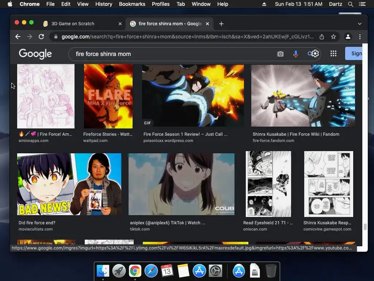The image size is (374, 281).
Task: Open a new tab with the plus button
Action: coord(221,24)
